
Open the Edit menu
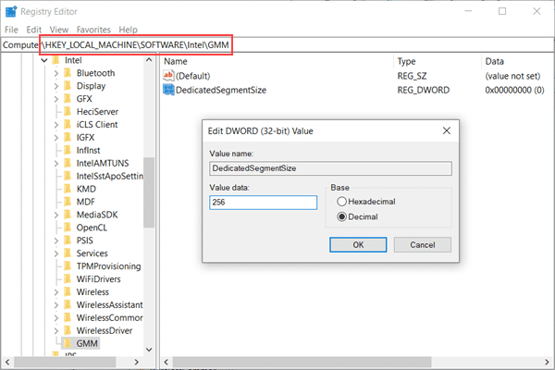click(x=33, y=30)
